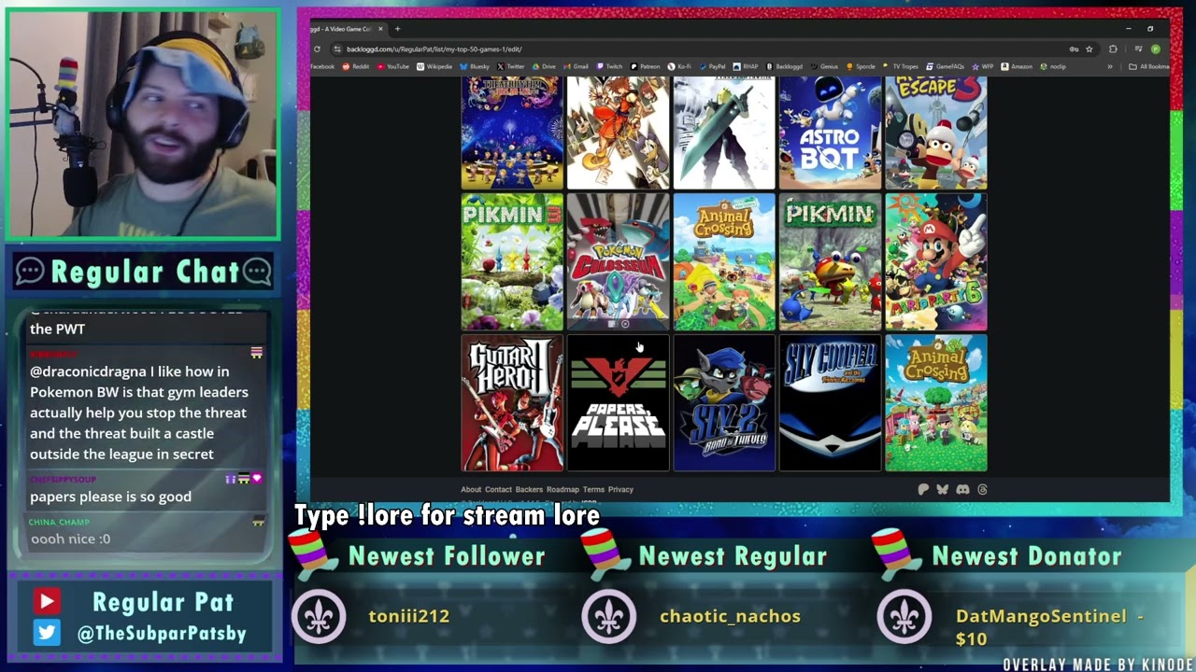This screenshot has height=672, width=1196.
Task: Select the Ape Escape 3 game cover
Action: click(x=936, y=133)
